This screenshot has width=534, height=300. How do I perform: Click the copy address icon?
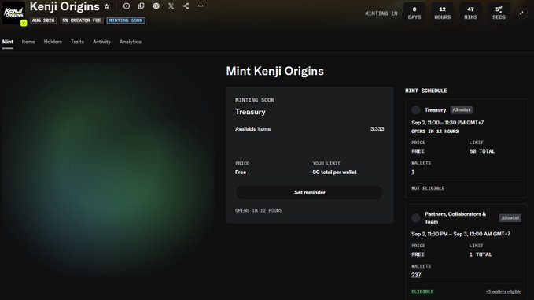[x=142, y=6]
